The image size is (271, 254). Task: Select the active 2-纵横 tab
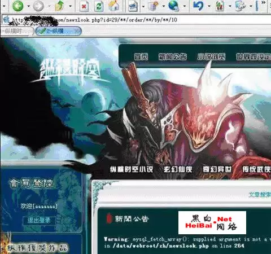coord(58,31)
